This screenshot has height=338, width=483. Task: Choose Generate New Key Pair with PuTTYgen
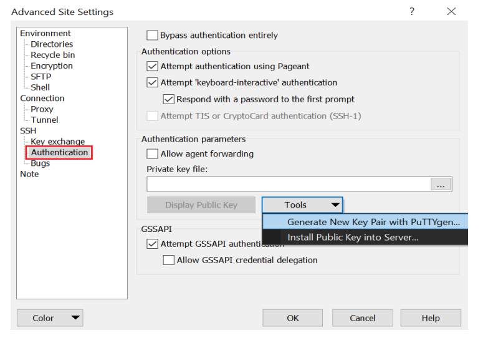[365, 222]
